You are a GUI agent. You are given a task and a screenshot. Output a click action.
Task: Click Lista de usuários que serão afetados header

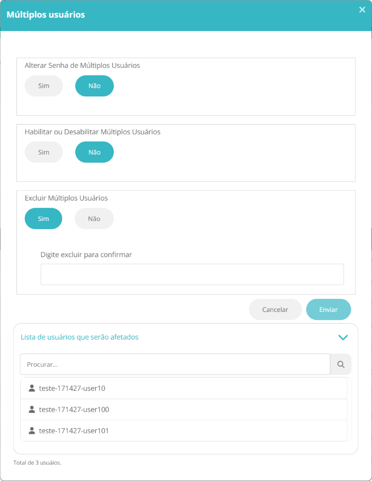[x=79, y=337]
